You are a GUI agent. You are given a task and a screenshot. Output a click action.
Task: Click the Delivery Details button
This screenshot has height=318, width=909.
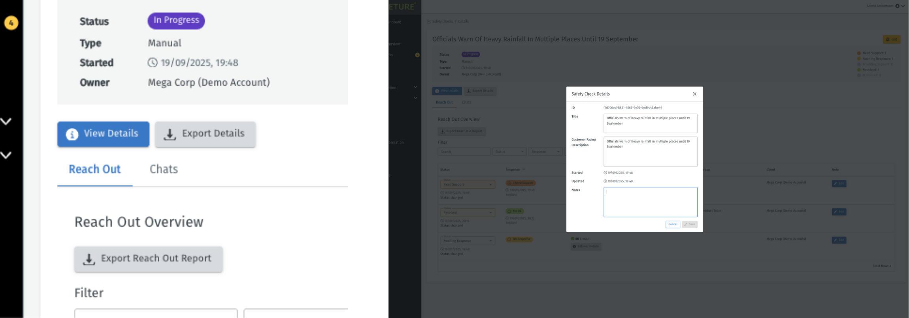[x=586, y=247]
